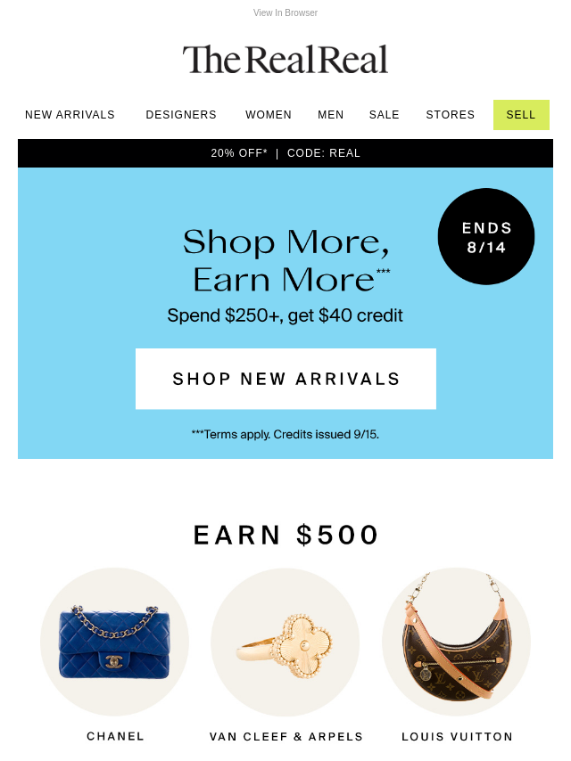Open the Men navigation link
Screen dimensions: 571x761
[330, 115]
